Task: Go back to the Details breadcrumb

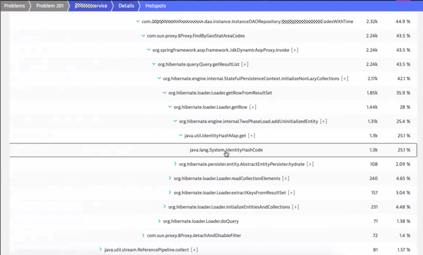Action: pyautogui.click(x=126, y=5)
